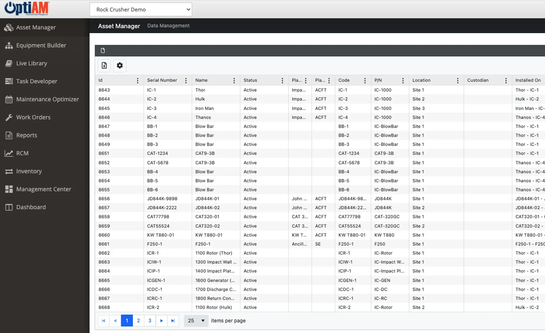Open Live Library from the sidebar
The width and height of the screenshot is (545, 333).
click(x=45, y=63)
